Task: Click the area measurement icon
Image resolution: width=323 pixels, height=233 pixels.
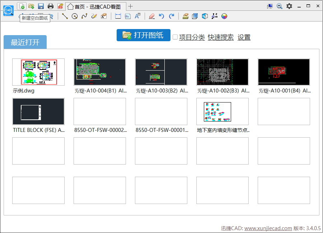Action: click(x=128, y=16)
